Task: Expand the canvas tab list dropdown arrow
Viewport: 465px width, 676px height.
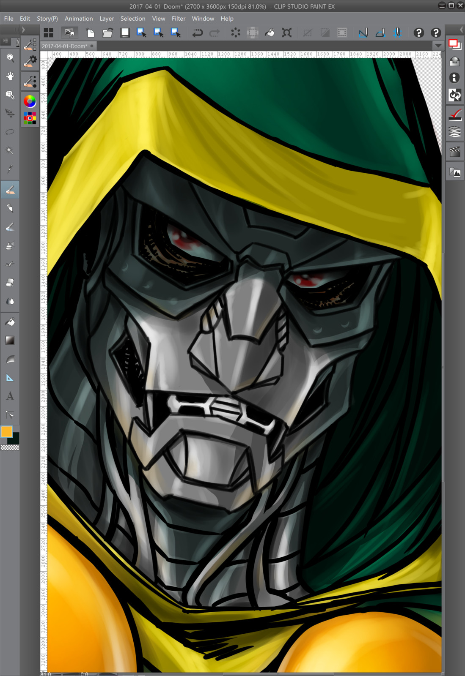Action: point(438,46)
